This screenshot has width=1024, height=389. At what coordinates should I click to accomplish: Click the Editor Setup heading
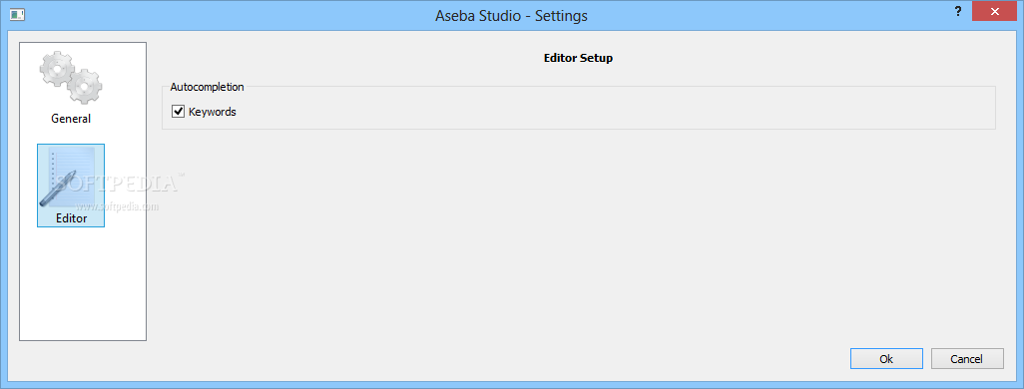coord(578,58)
